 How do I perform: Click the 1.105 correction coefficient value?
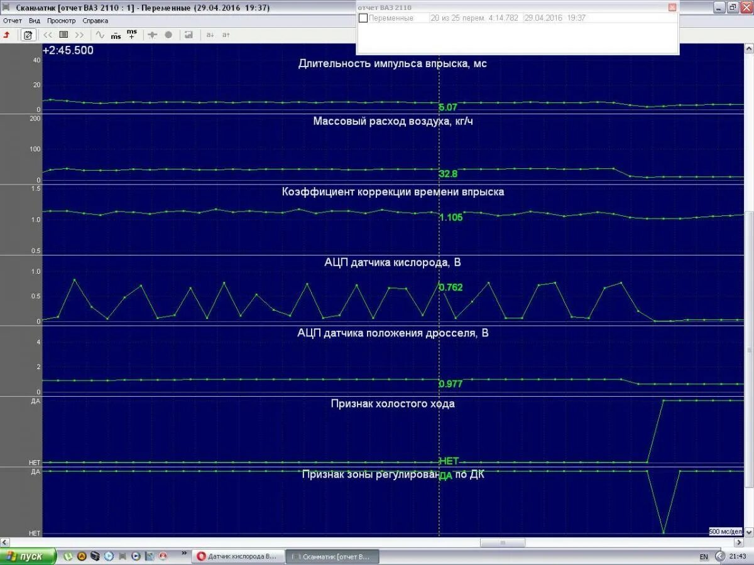coord(451,217)
